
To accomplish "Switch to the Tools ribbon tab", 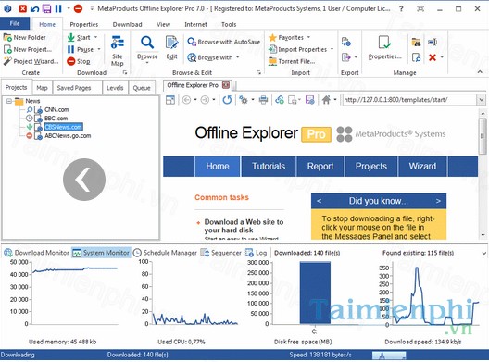I will click(x=229, y=24).
